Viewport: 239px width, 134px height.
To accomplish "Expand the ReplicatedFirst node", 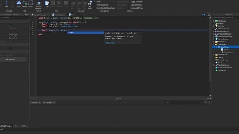I will (214, 31).
